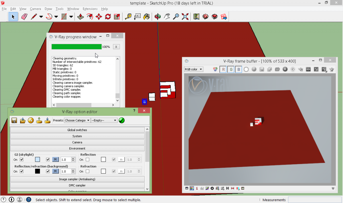Enable the Refraction On checkbox

click(87, 171)
